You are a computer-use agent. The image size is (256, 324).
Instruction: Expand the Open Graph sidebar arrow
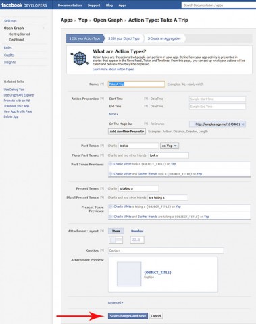tap(44, 28)
